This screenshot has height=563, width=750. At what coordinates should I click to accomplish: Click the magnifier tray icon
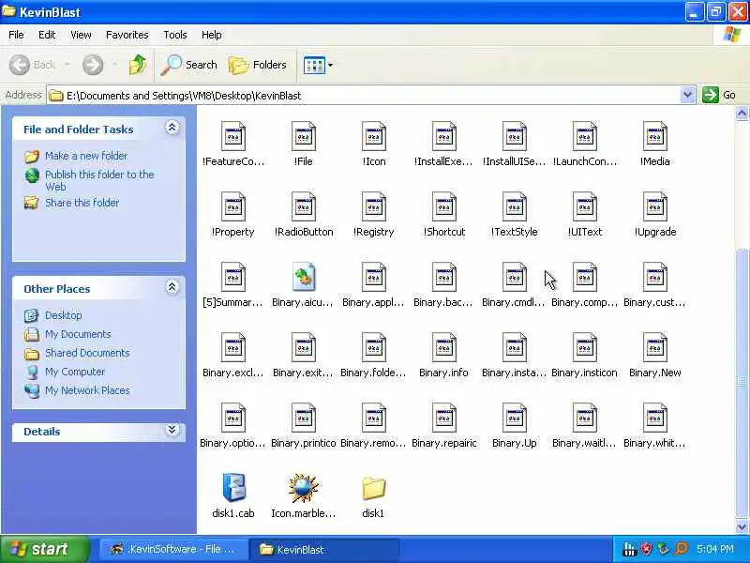tap(682, 549)
